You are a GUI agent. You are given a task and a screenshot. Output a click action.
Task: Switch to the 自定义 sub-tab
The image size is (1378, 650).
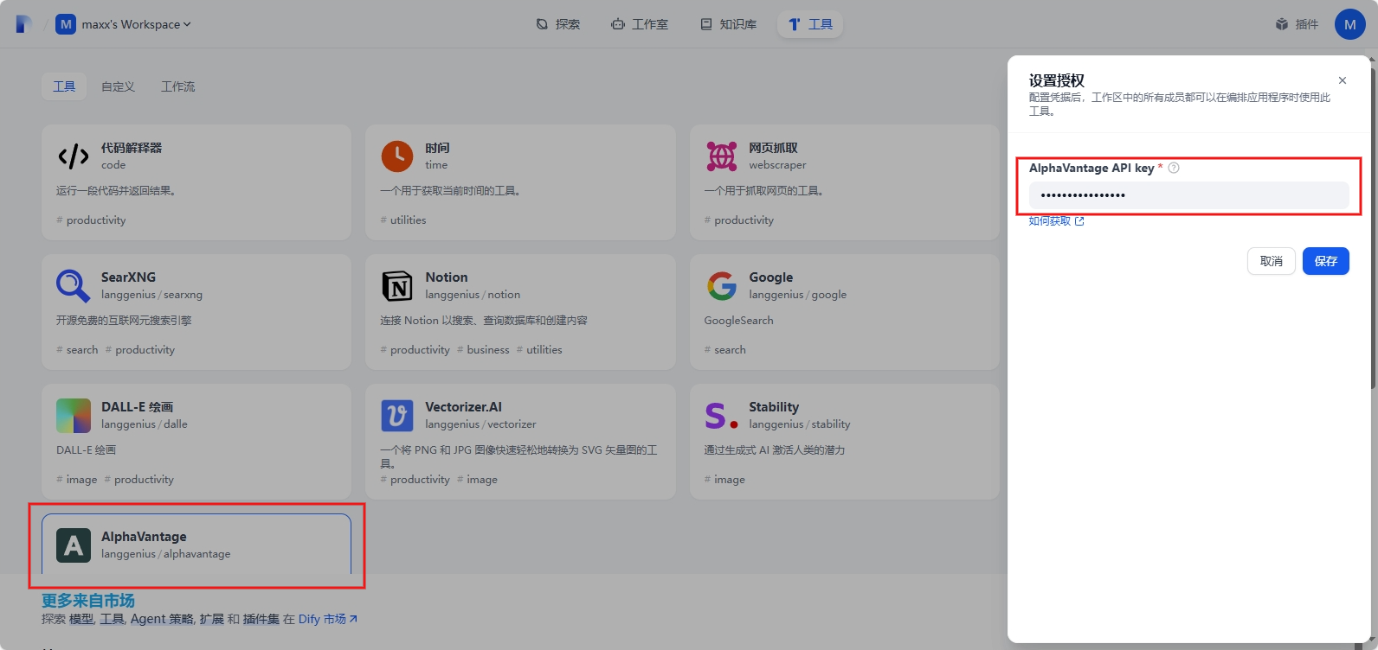click(x=118, y=86)
